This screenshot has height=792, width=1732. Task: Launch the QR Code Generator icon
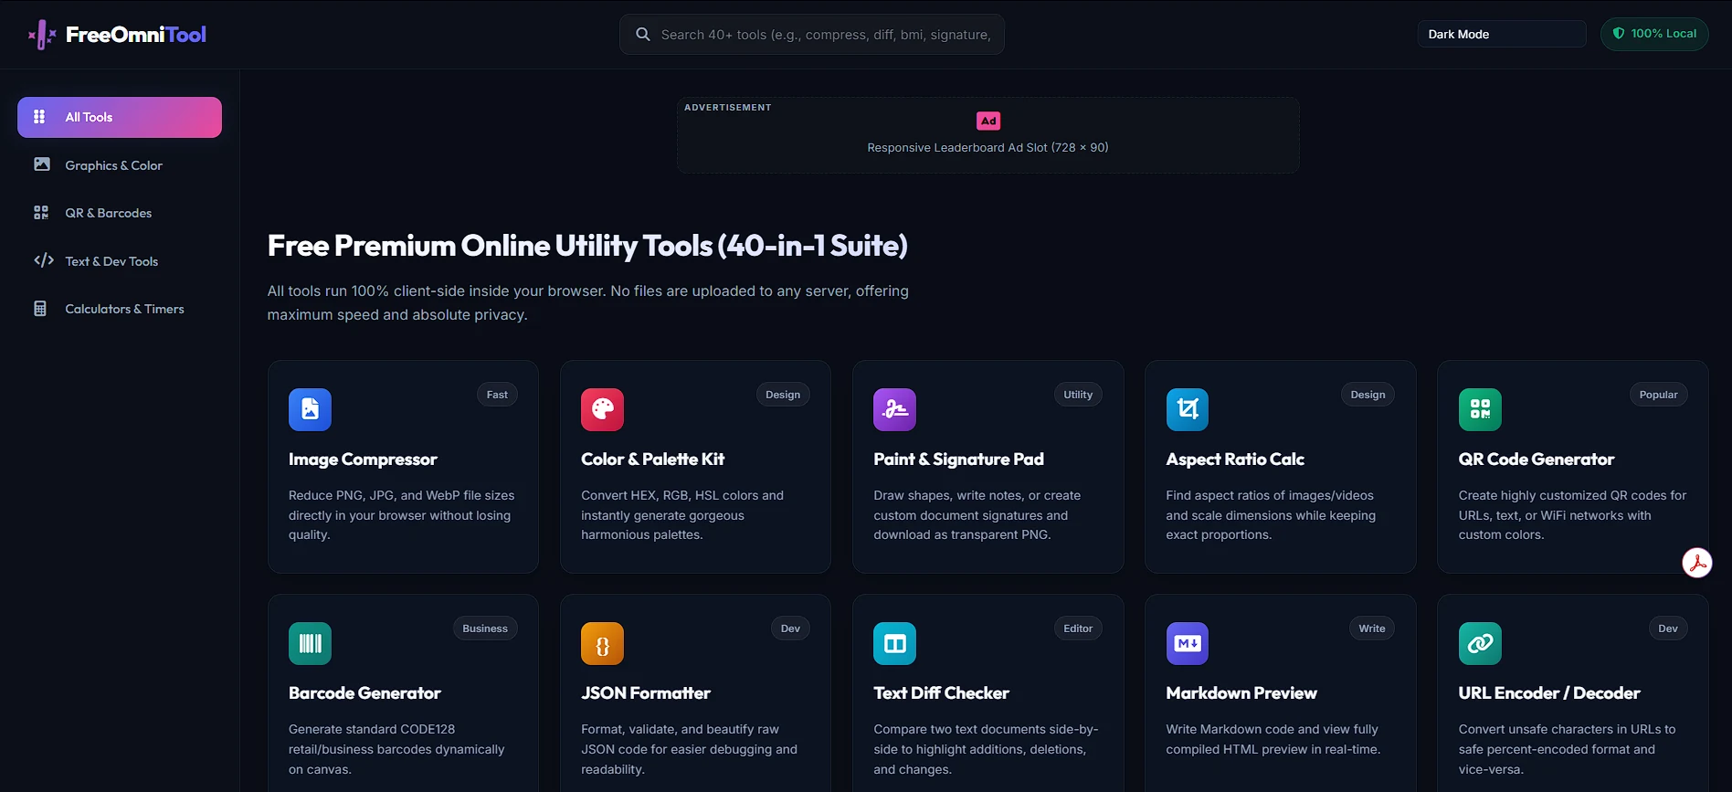(x=1480, y=409)
